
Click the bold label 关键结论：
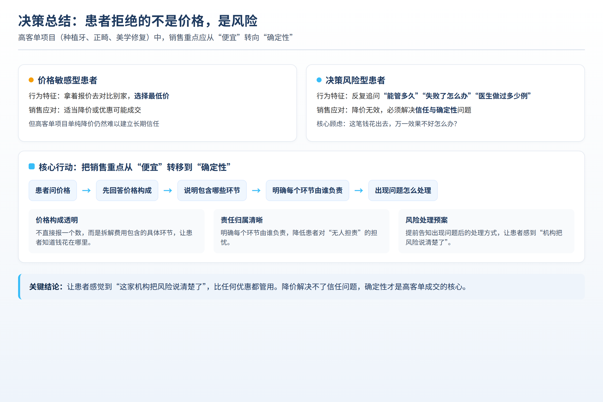click(46, 287)
